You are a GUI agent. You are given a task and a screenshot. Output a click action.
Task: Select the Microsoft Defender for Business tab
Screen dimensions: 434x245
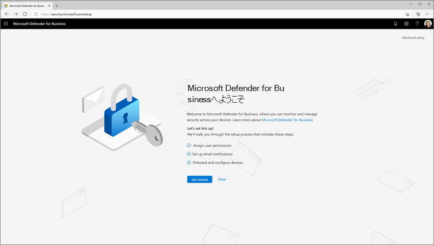27,6
